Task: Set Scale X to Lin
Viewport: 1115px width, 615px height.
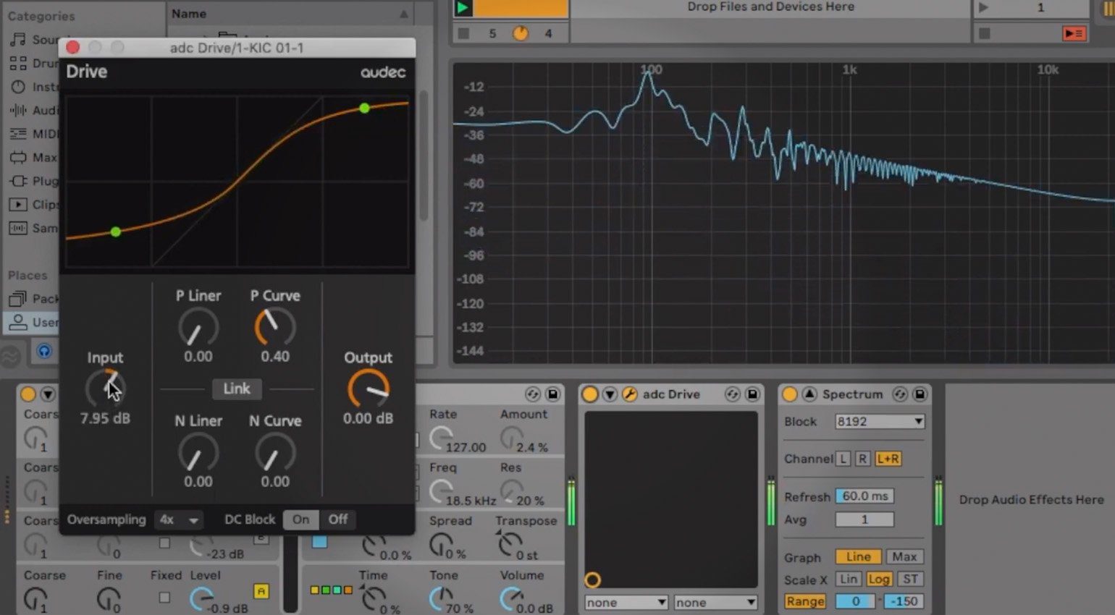Action: (849, 580)
